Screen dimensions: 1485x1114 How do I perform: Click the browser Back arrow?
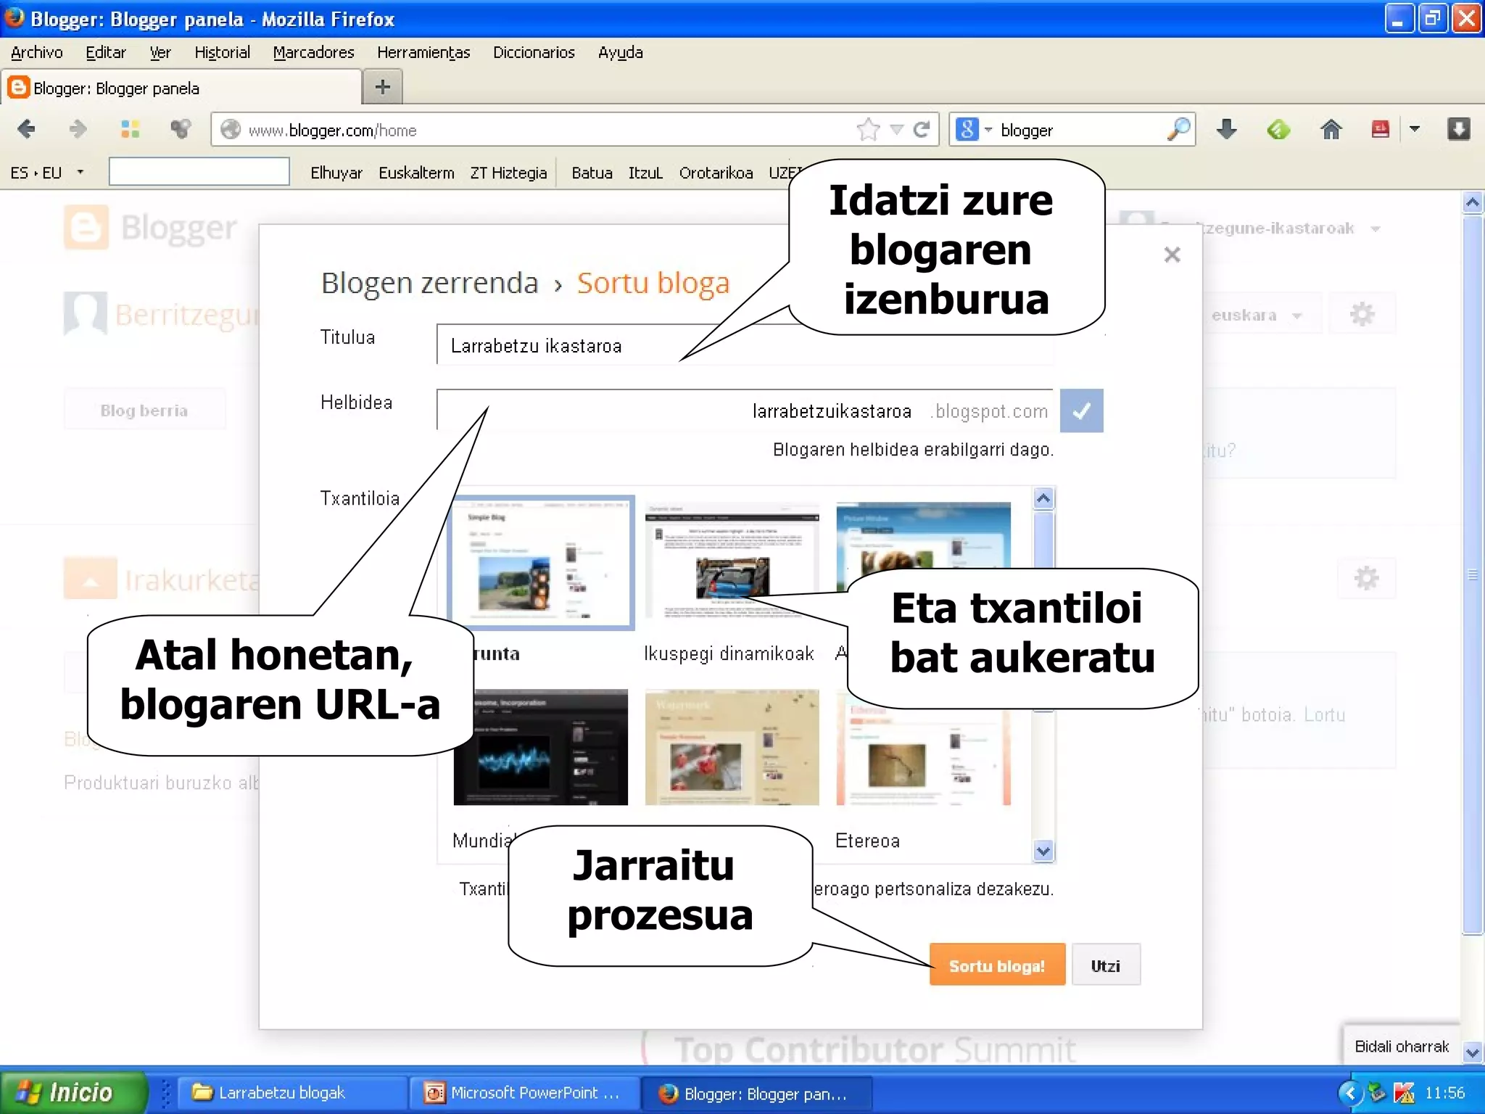26,129
